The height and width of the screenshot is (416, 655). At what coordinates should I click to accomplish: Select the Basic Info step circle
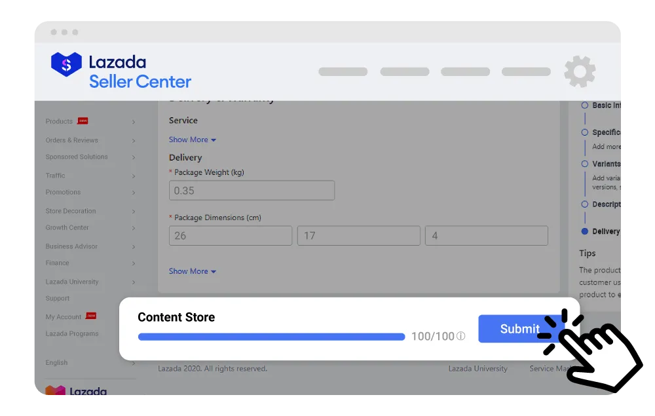coord(584,105)
